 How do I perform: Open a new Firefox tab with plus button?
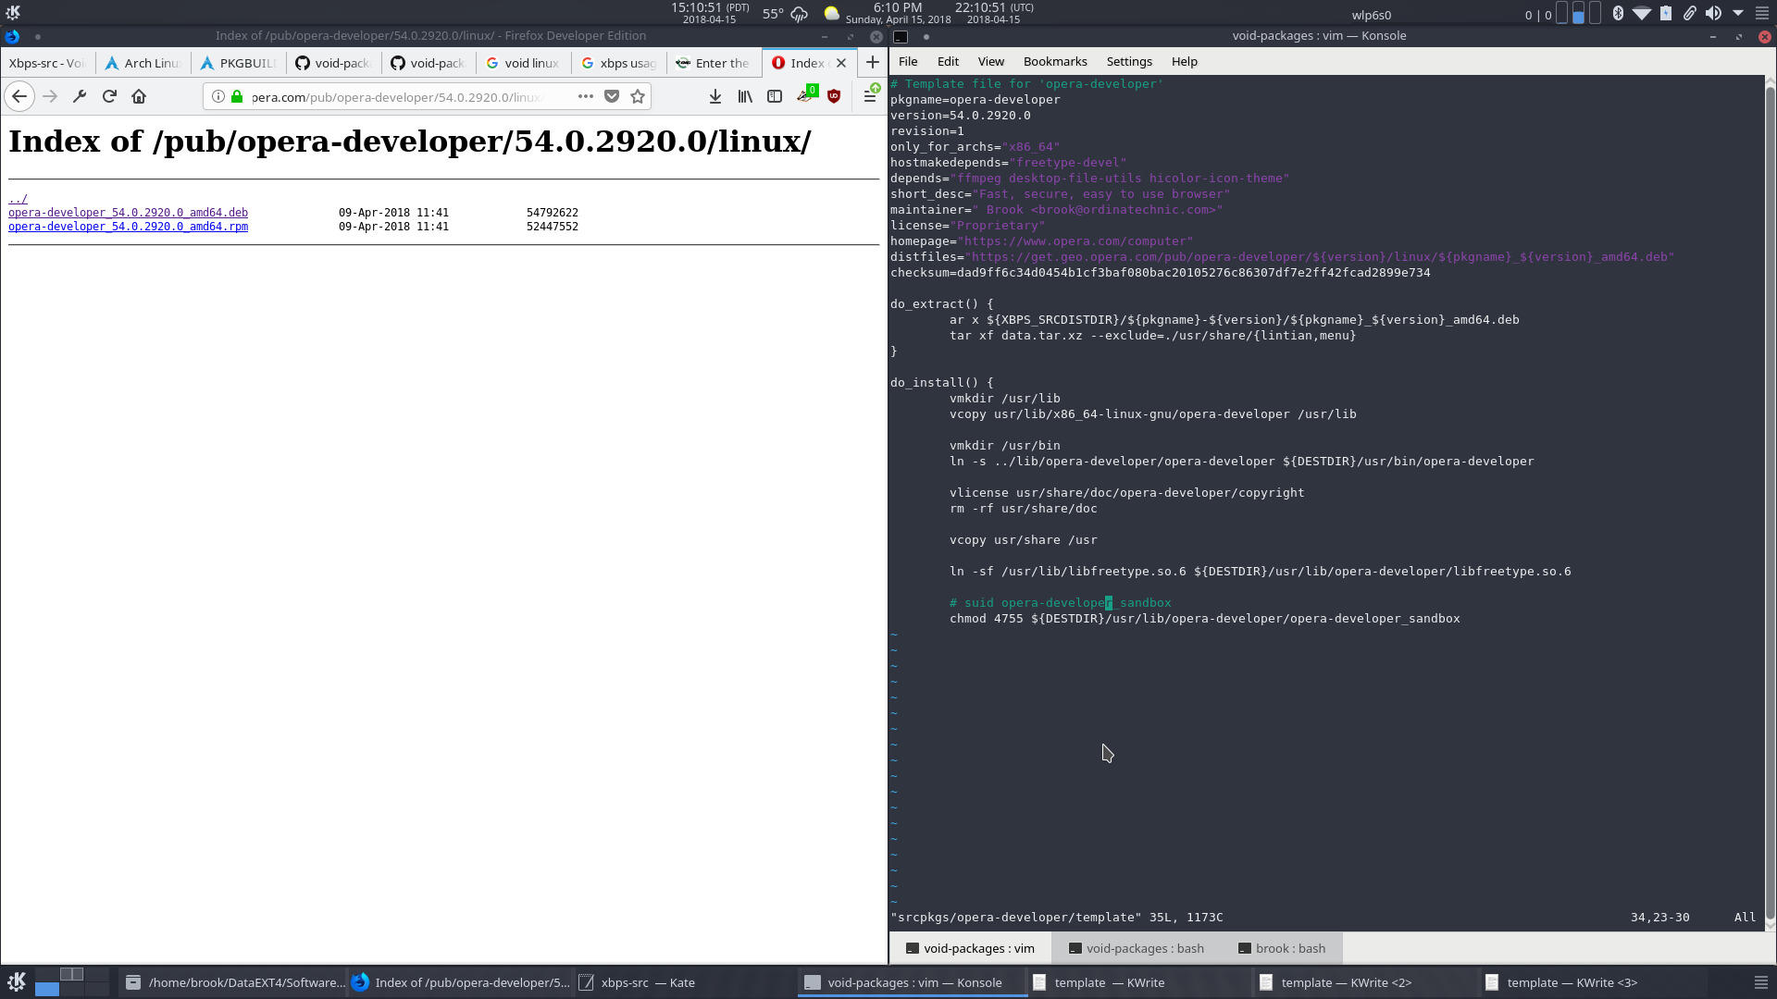pyautogui.click(x=872, y=62)
